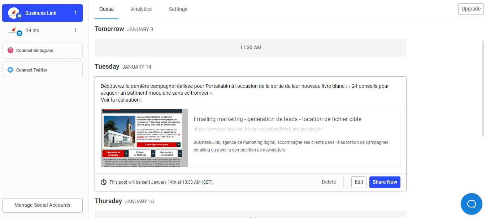Switch to the Queue tab
Viewport: 486px width, 218px height.
(x=107, y=9)
